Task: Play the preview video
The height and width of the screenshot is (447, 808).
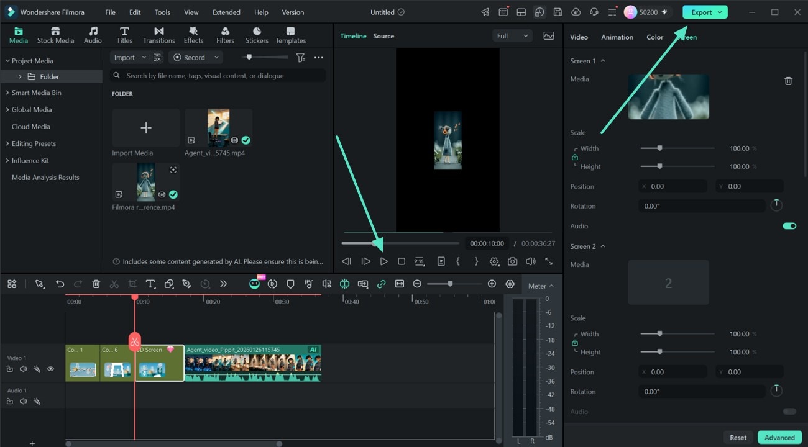Action: 383,261
